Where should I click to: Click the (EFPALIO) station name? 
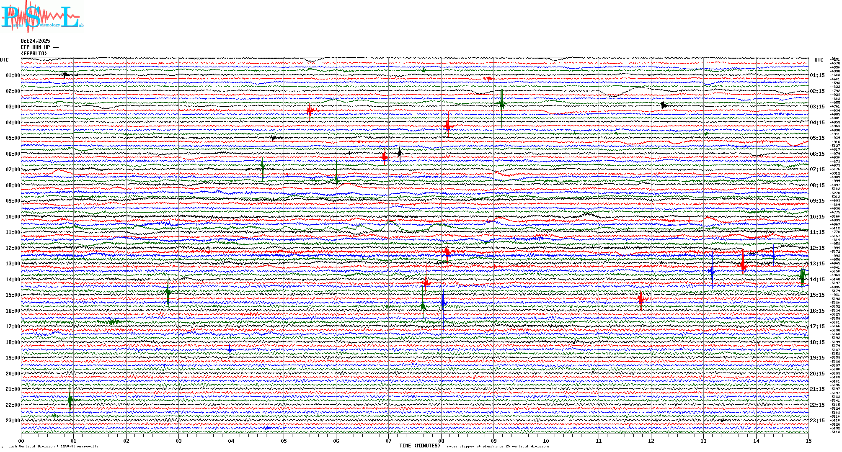[34, 54]
